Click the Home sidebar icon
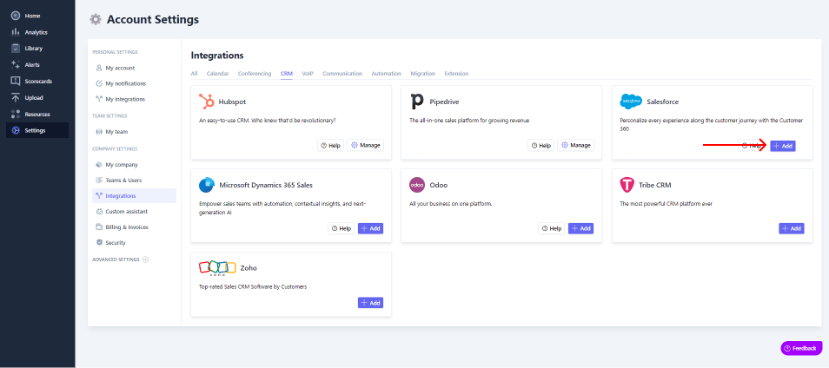The image size is (829, 368). [16, 16]
